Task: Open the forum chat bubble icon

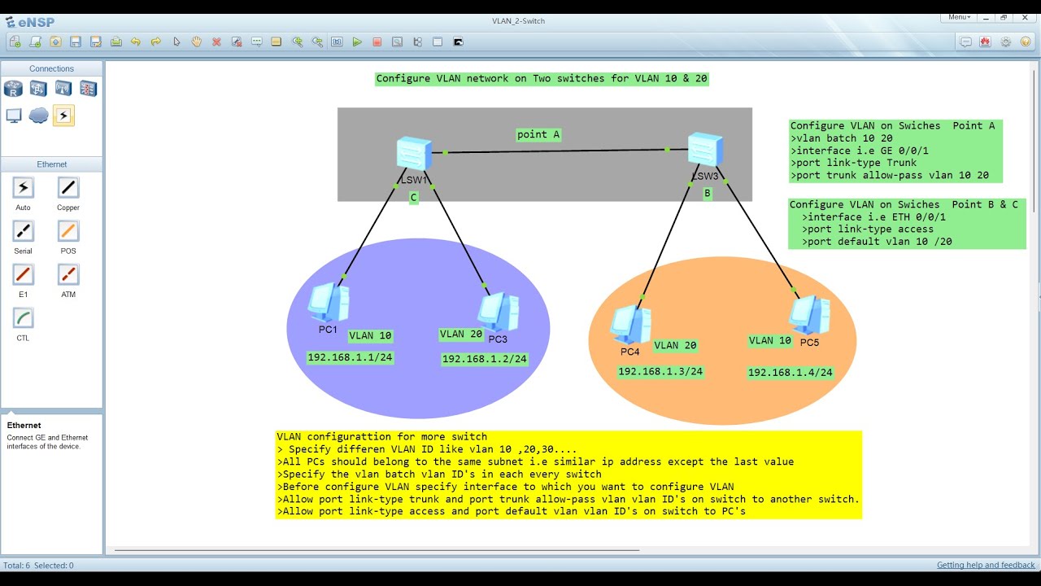Action: point(965,42)
